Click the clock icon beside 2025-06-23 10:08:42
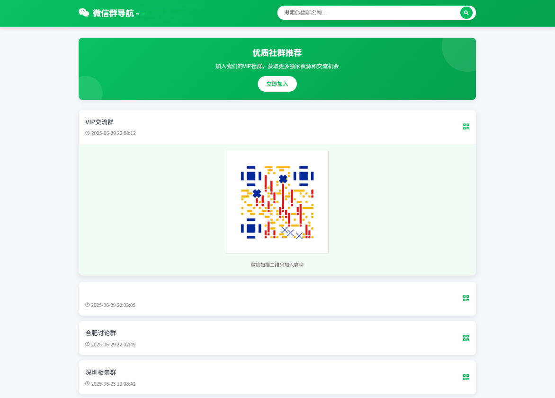The width and height of the screenshot is (555, 398). click(88, 383)
